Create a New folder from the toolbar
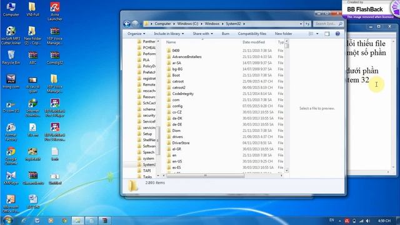 283,34
